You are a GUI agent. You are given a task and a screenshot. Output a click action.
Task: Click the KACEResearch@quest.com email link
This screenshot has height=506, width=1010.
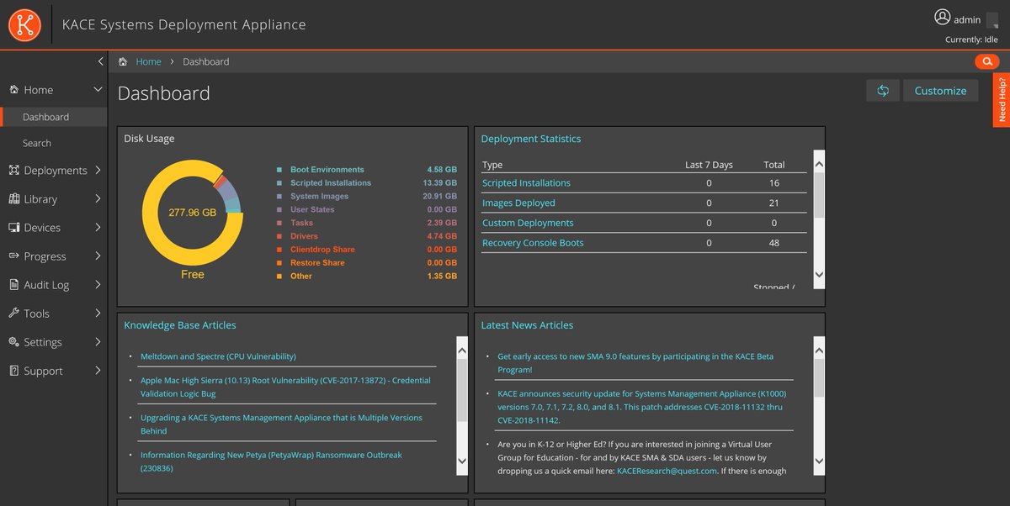point(667,471)
